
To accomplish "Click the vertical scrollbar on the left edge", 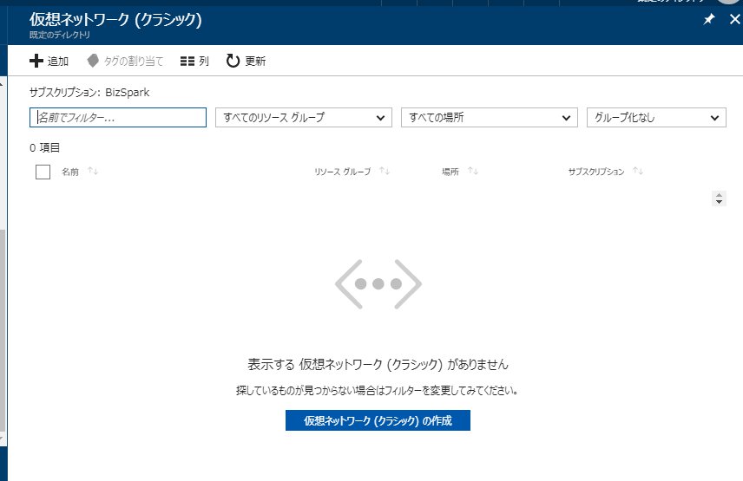I will [x=3, y=329].
